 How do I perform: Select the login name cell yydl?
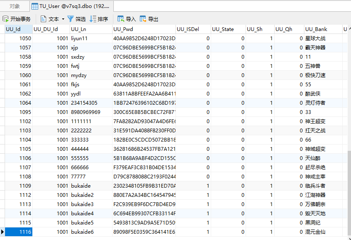click(91, 93)
